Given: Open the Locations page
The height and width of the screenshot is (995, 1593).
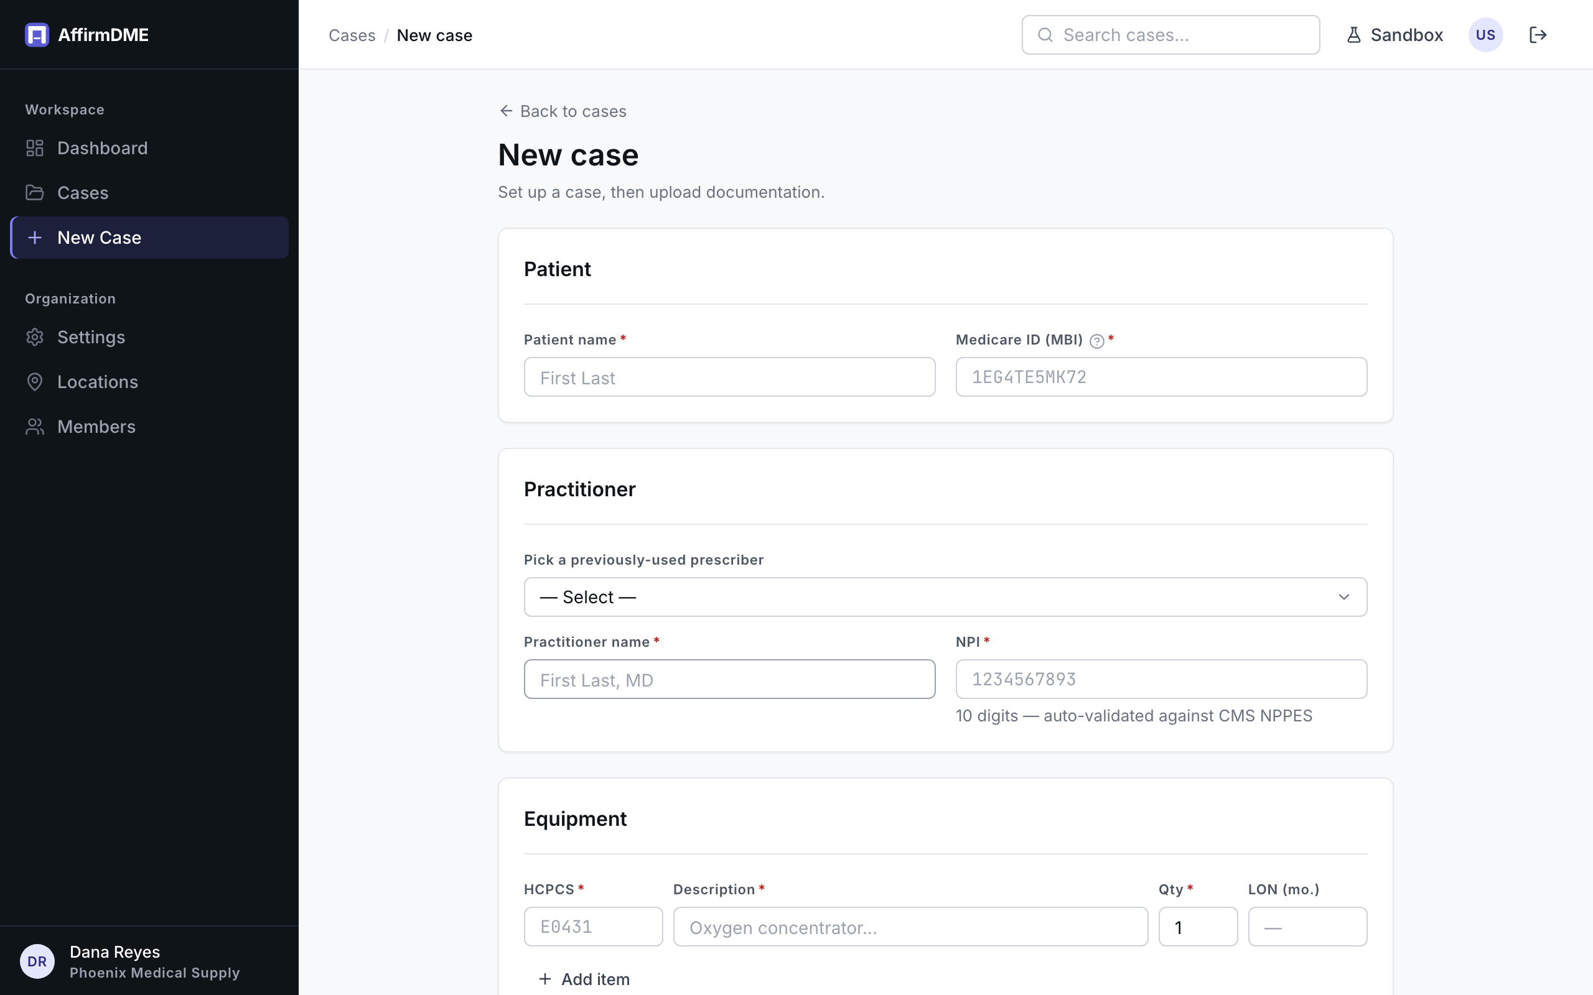Looking at the screenshot, I should click(x=149, y=382).
